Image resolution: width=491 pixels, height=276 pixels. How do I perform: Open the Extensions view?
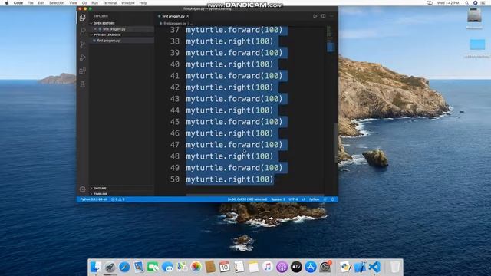point(82,71)
